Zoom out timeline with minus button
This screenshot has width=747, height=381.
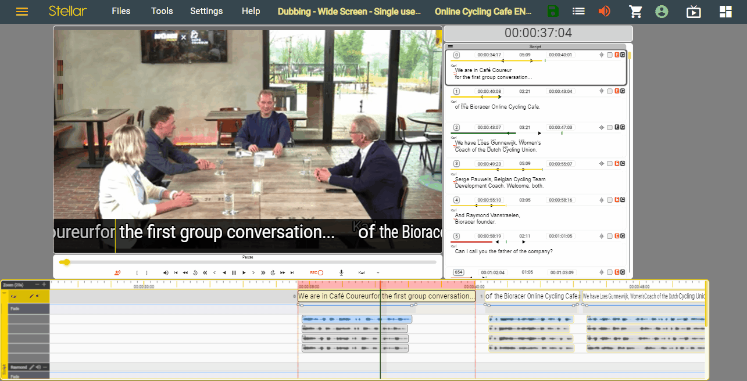[x=37, y=285]
